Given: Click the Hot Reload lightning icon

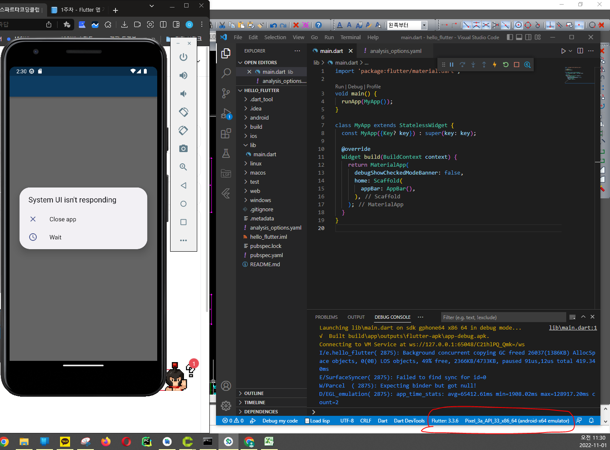Looking at the screenshot, I should [495, 65].
